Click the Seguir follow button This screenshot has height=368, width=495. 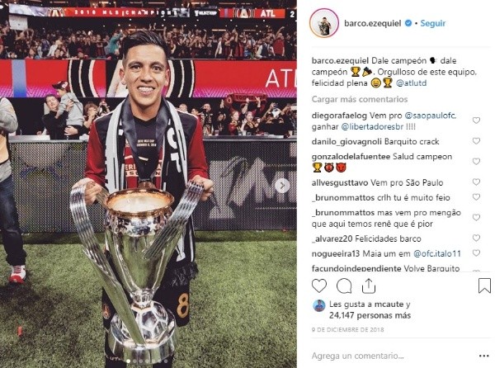(x=433, y=23)
